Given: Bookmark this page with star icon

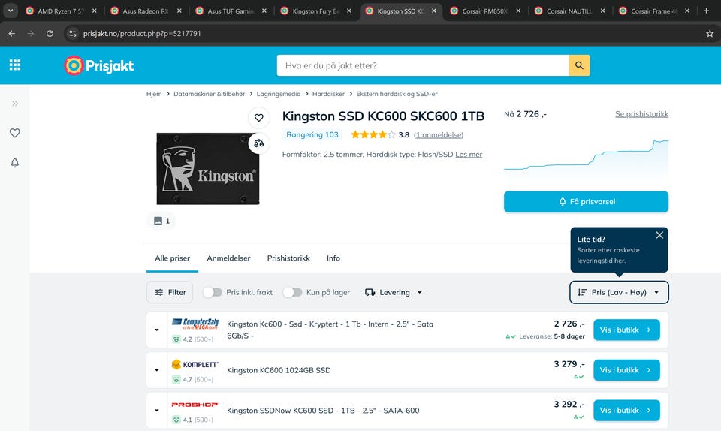Looking at the screenshot, I should [710, 34].
